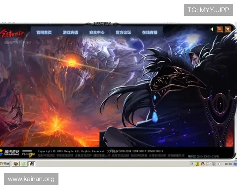Screen dimensions: 237x189
Task: Go to 安全中心 tab
Action: click(97, 32)
